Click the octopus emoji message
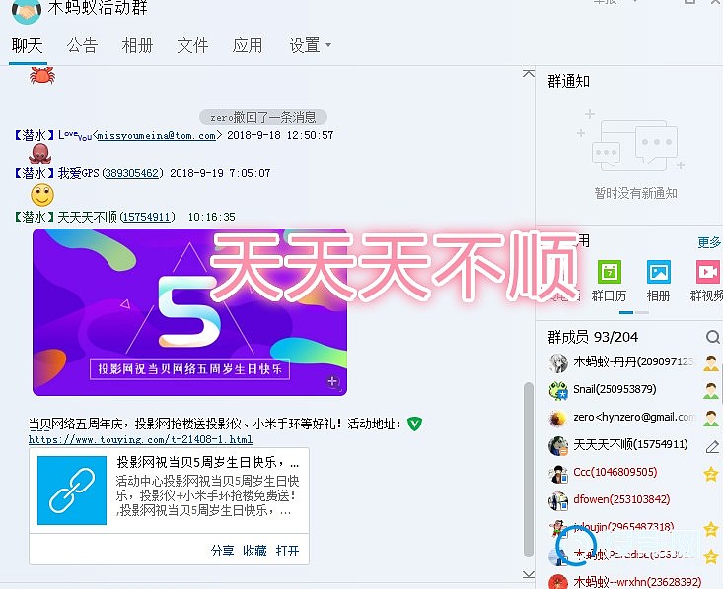 tap(40, 154)
